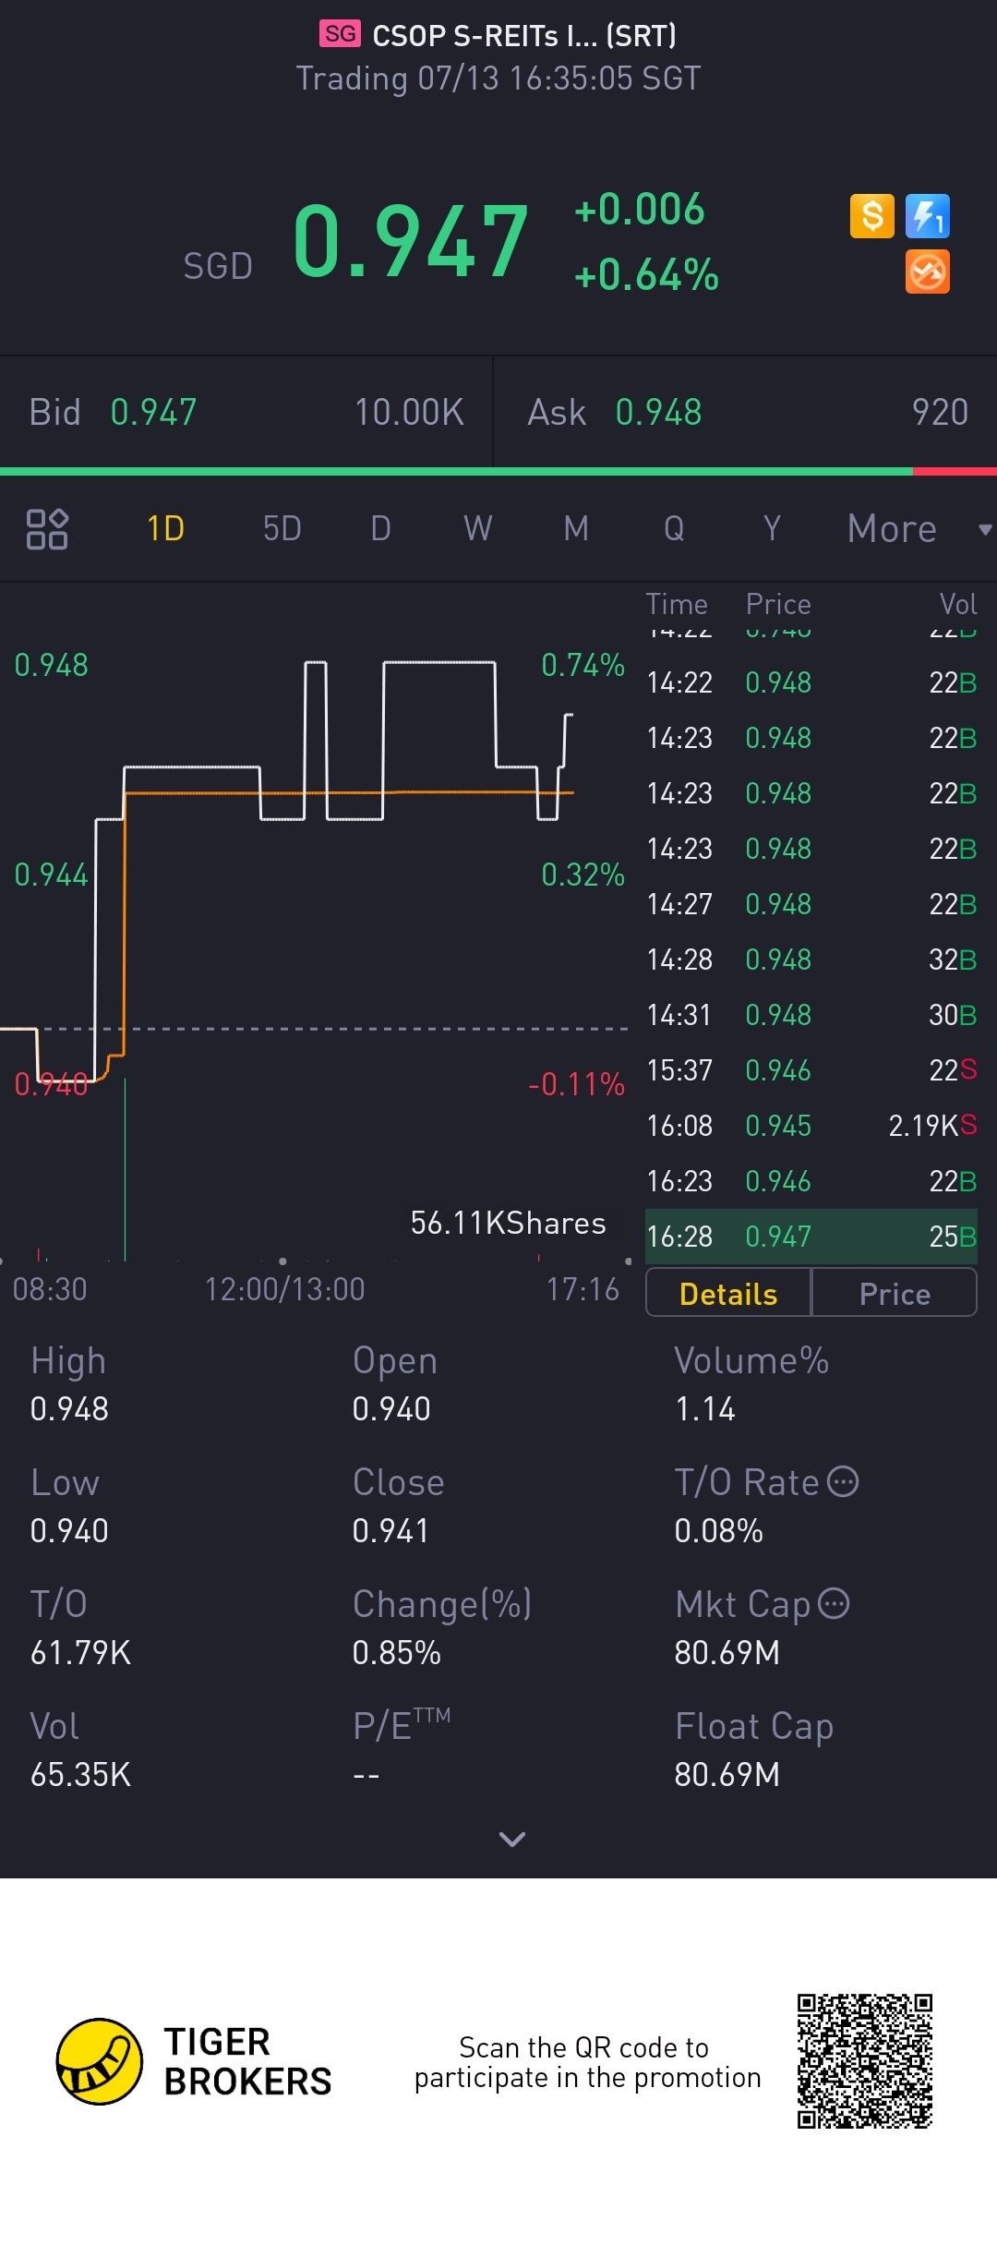Tap the T/O Rate info icon
This screenshot has width=997, height=2245.
843,1481
